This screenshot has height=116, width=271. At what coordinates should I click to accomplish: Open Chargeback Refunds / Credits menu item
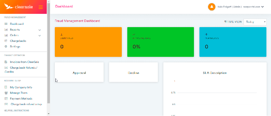[23, 68]
